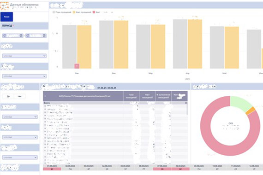
Task: Select the Всего totals row
Action: pos(115,103)
